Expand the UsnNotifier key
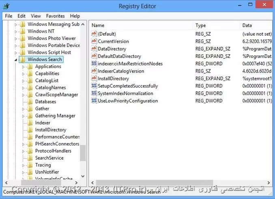275x199 pixels. point(24,172)
